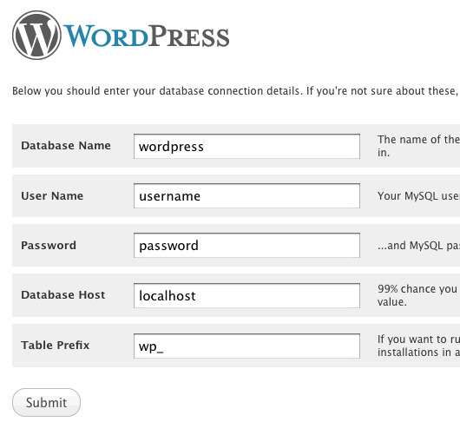Click the 'Database Host' label

[63, 295]
